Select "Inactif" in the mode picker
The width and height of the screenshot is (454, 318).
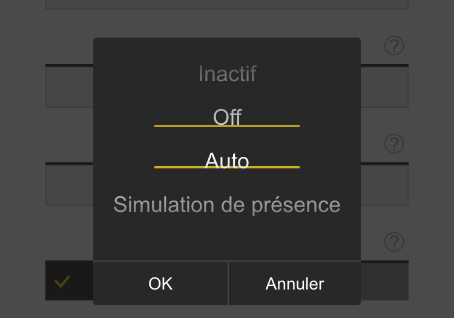tap(227, 74)
